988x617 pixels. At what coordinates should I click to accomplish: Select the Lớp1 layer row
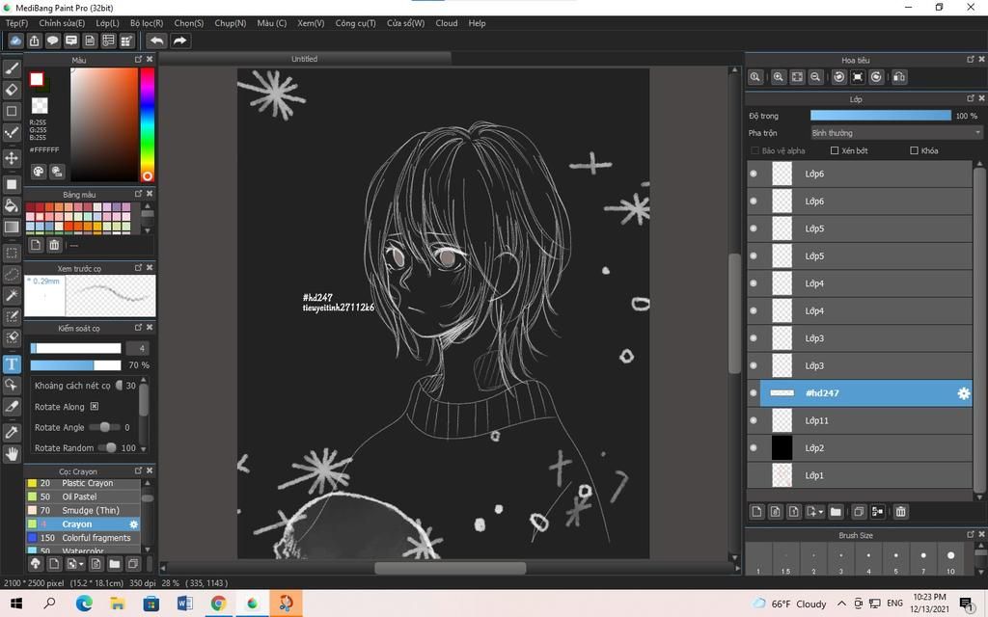(860, 475)
